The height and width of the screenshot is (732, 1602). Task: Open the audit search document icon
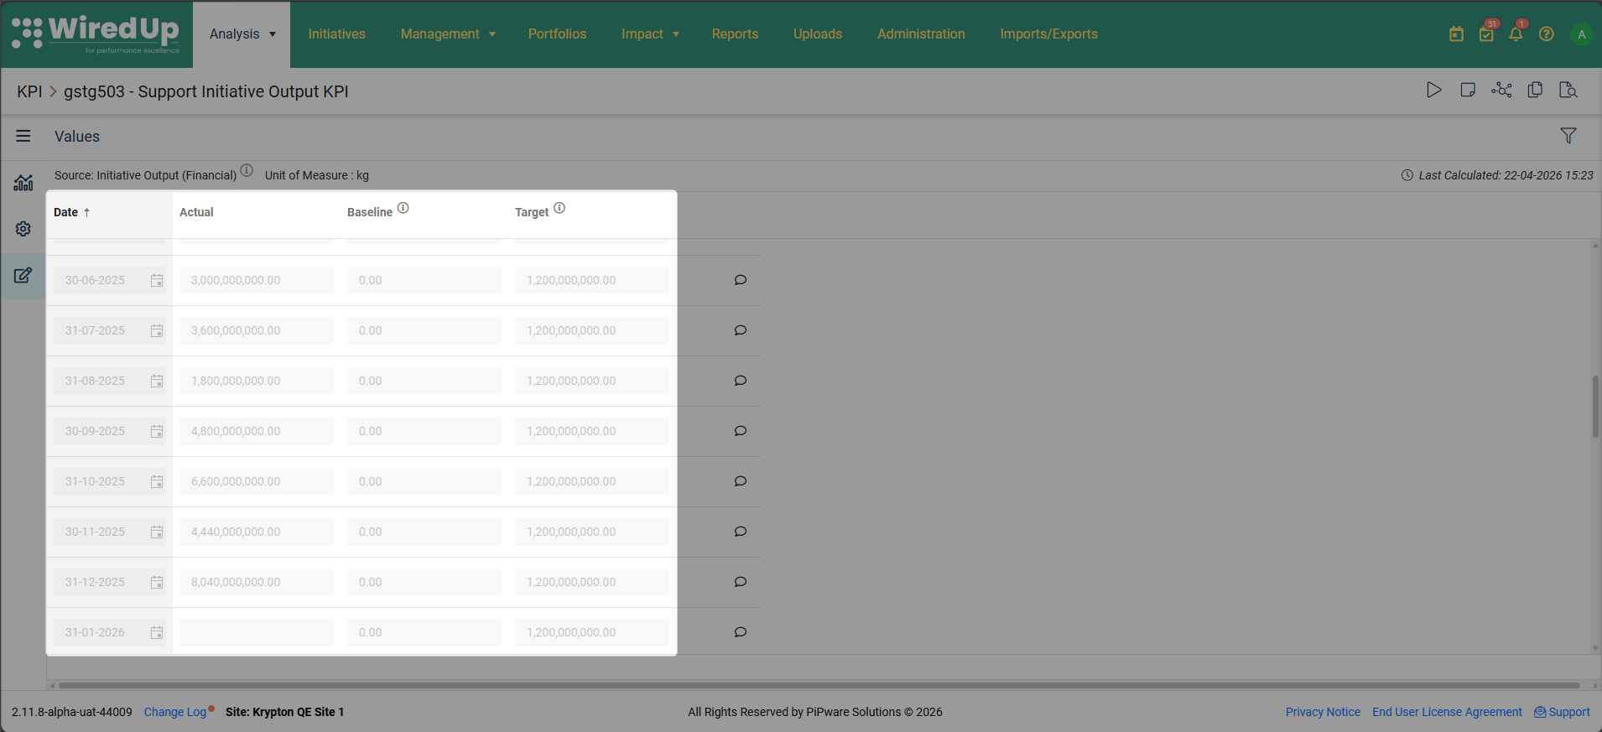(1568, 90)
